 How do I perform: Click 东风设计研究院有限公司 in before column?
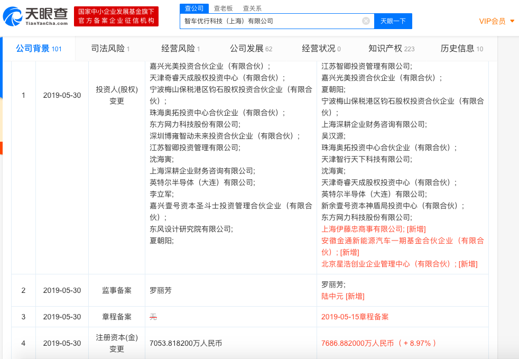coord(191,229)
